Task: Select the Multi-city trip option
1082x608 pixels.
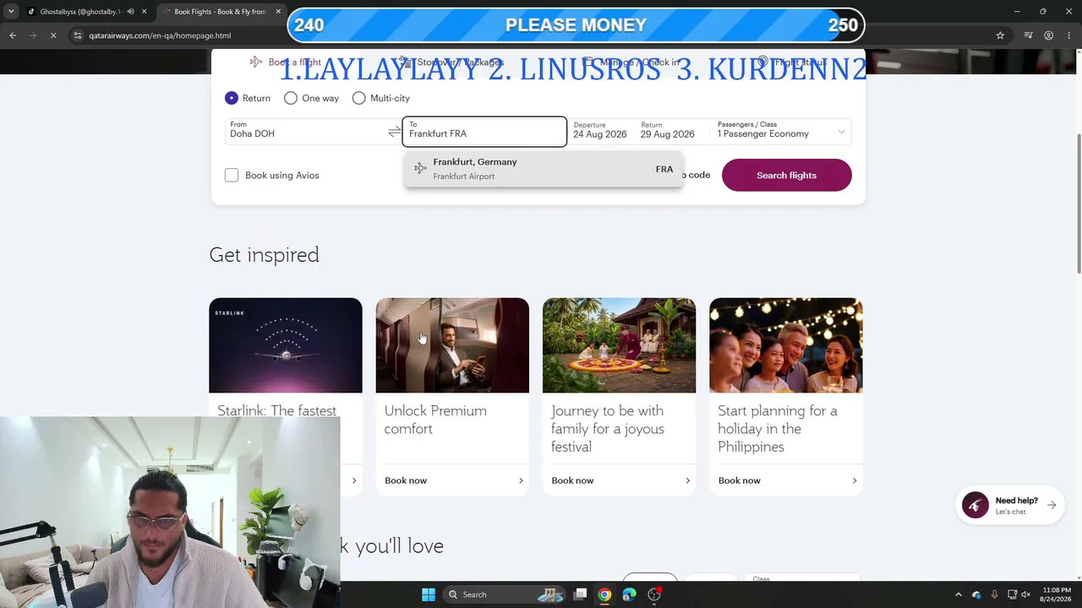Action: [x=358, y=98]
